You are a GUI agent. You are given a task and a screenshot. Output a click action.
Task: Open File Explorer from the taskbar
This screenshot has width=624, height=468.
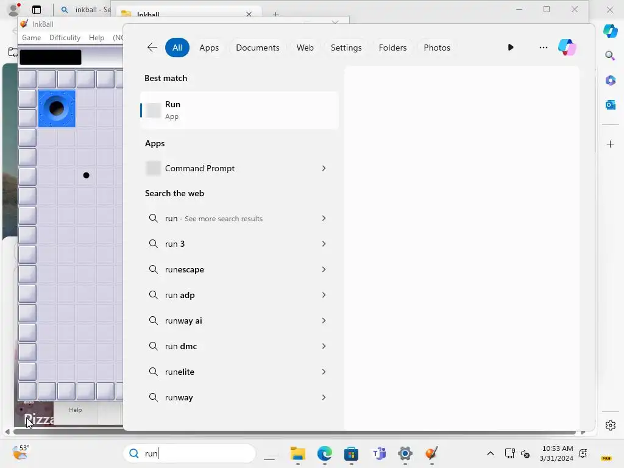[297, 453]
